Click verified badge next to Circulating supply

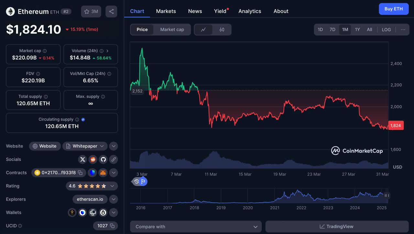83,119
